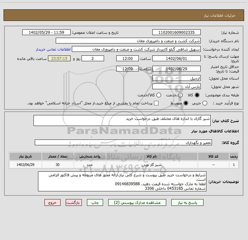248x240 pixels.
Task: Select the کالا/خدمت radio button
Action: click(x=159, y=95)
